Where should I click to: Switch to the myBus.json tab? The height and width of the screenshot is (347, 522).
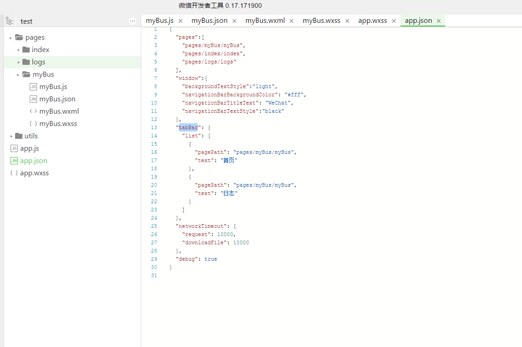pyautogui.click(x=209, y=21)
